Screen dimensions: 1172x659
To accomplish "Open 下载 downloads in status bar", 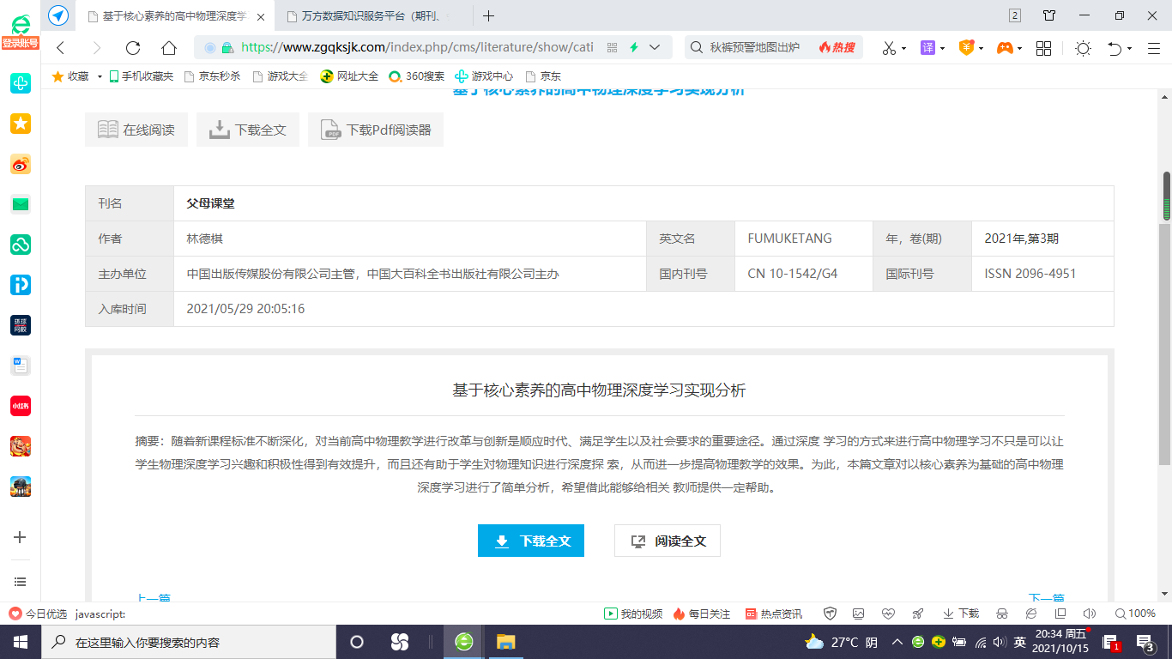I will (x=961, y=614).
